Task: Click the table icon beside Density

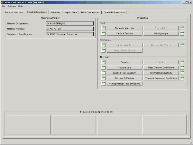Action: click(x=104, y=62)
